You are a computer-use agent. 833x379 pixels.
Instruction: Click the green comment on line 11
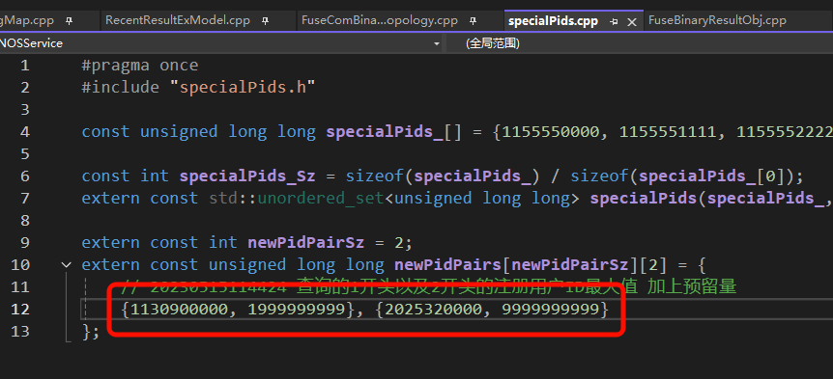(x=429, y=286)
